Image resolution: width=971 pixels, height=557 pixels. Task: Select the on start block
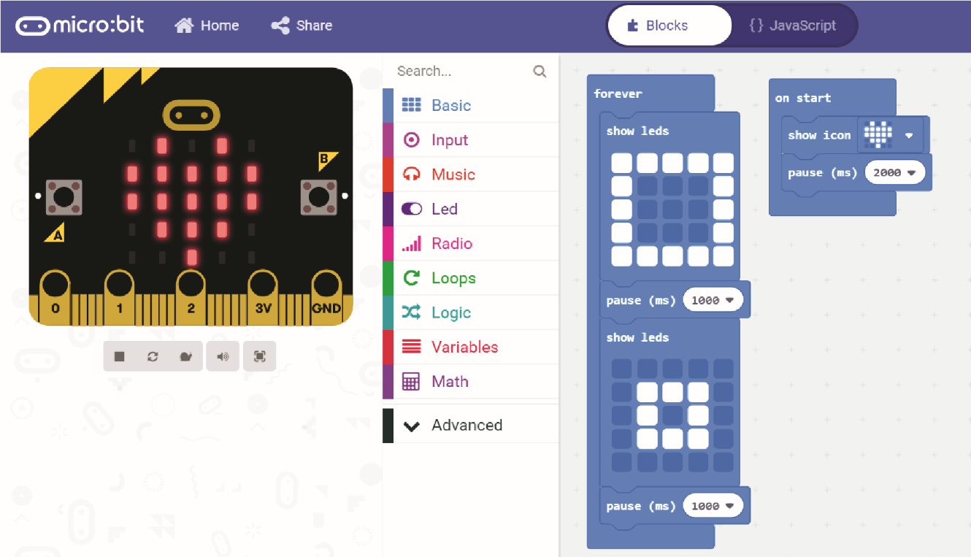[802, 98]
